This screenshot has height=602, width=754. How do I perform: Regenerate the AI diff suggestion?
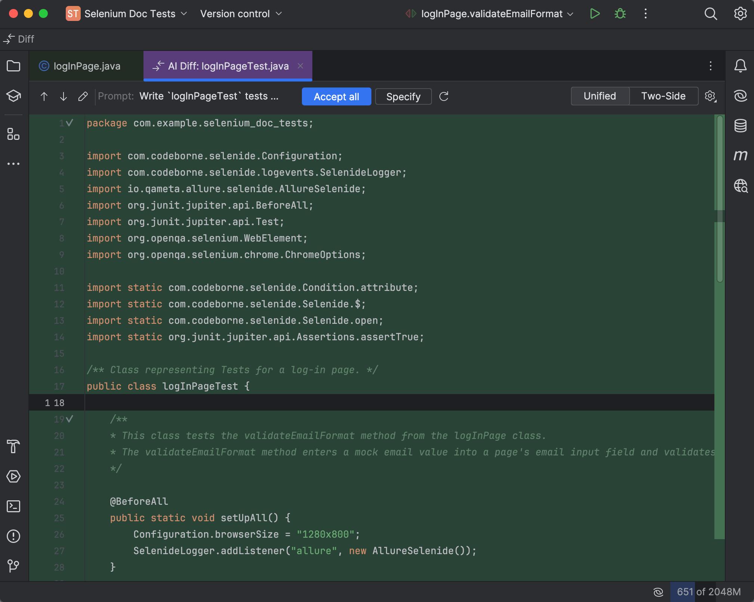point(444,96)
